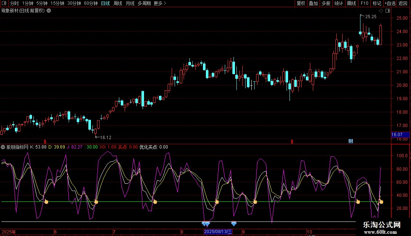Click the split-window icon at top-right of chart

388,11
